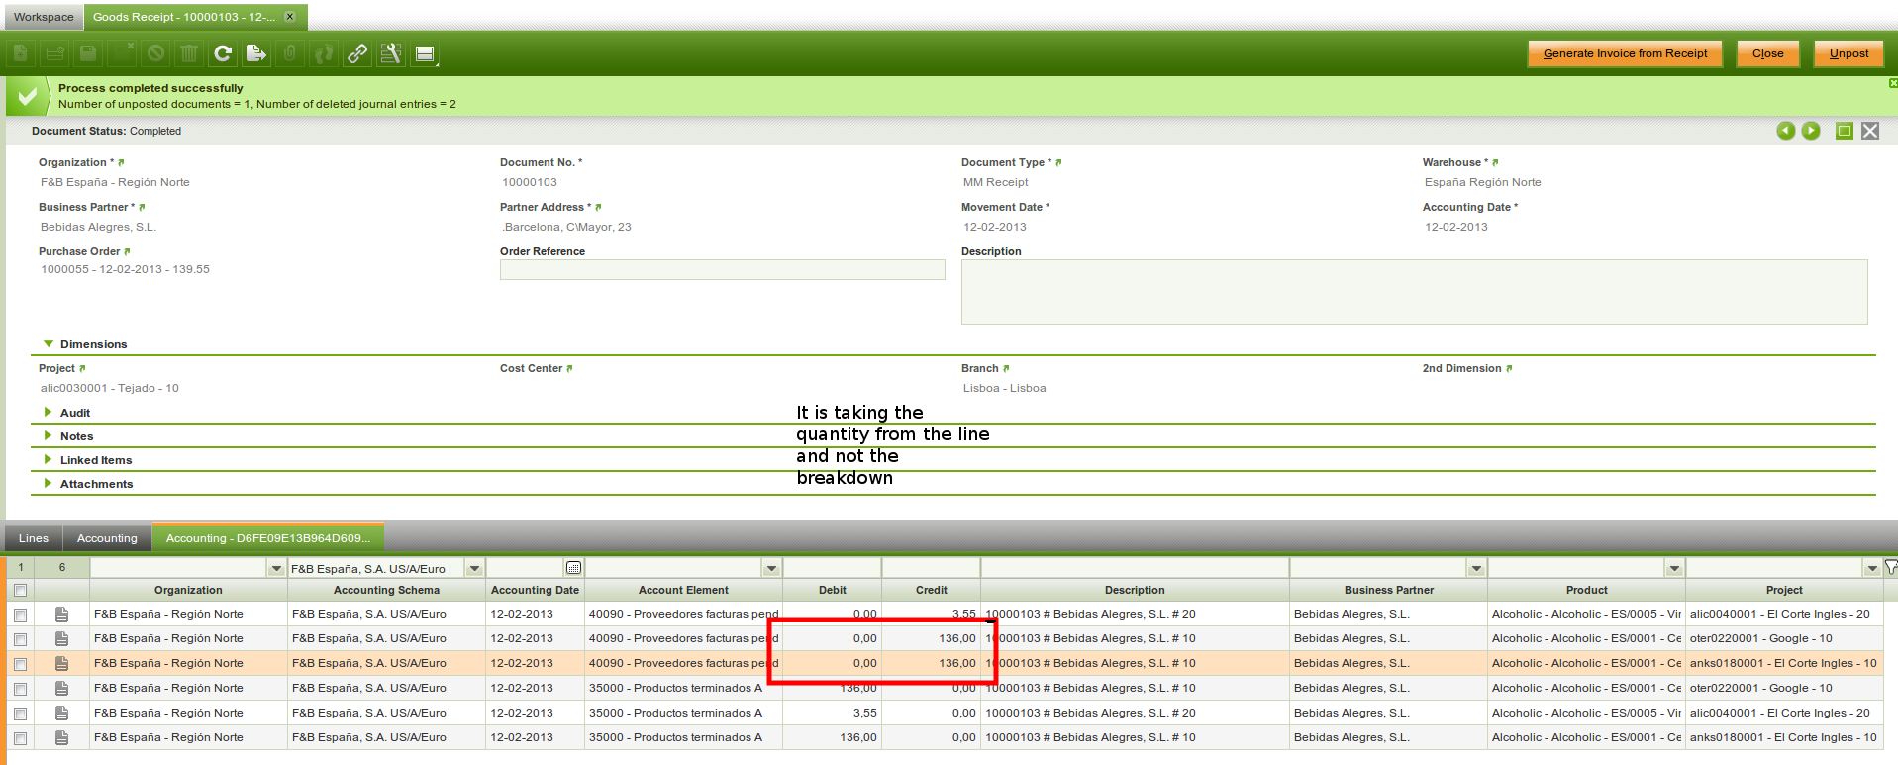Refresh the Goods Receipt record
Screen dimensions: 1898x765
[223, 53]
